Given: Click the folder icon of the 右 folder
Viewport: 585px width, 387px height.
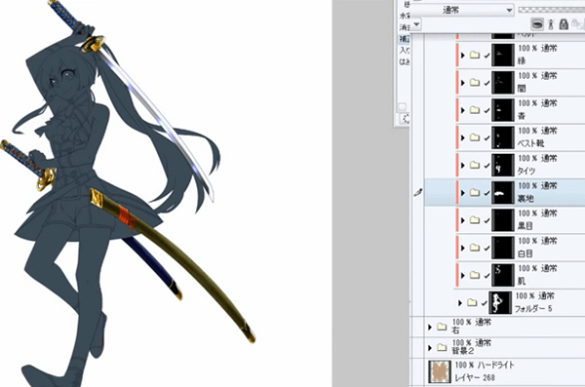Looking at the screenshot, I should click(442, 327).
